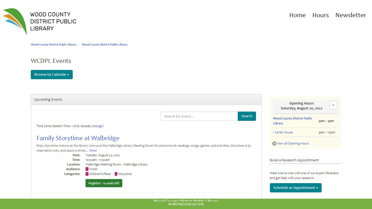Open the Carter House hours link

point(284,132)
